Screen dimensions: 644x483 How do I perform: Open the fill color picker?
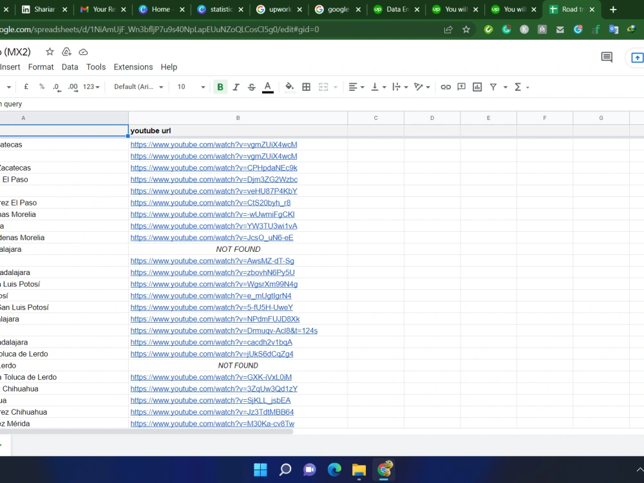[x=289, y=87]
